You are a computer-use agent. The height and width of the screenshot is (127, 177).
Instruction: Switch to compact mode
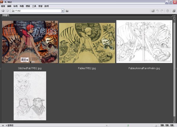click(174, 11)
